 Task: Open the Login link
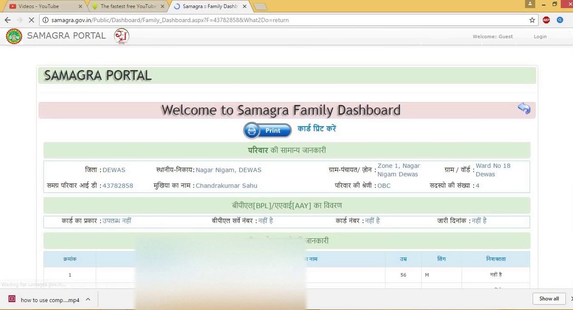(540, 37)
